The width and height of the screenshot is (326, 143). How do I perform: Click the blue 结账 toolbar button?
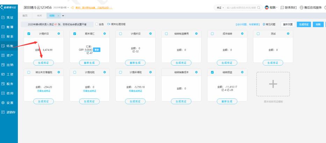(x=318, y=24)
